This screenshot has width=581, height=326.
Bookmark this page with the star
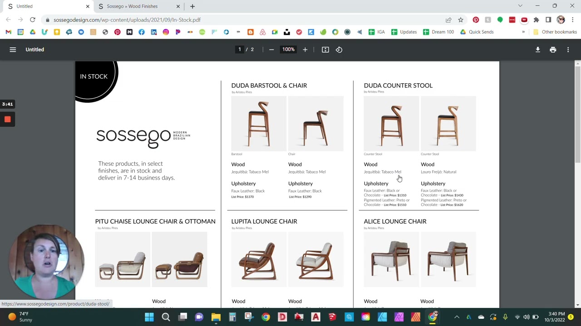[x=461, y=19]
